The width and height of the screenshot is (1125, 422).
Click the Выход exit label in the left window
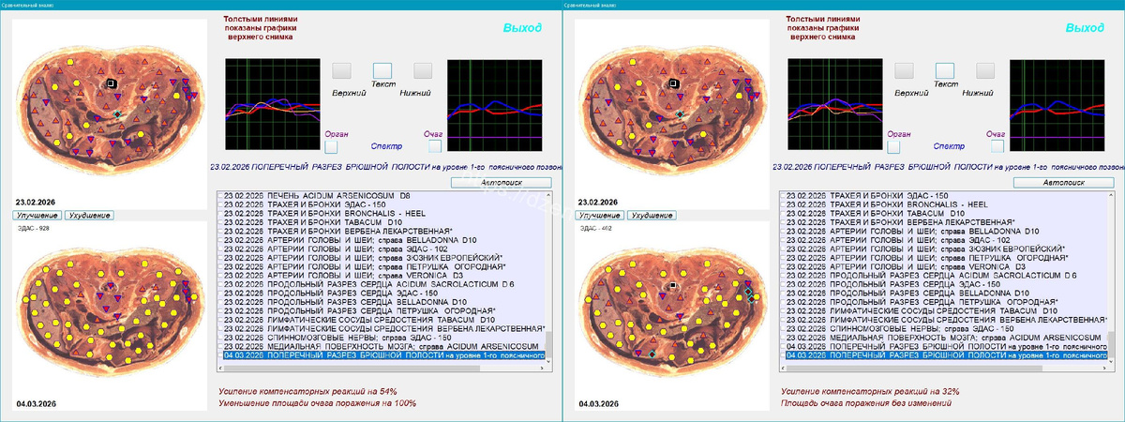522,27
